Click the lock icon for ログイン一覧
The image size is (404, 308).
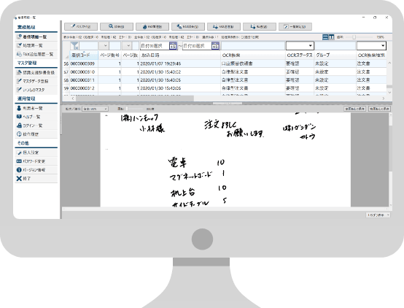[19, 126]
